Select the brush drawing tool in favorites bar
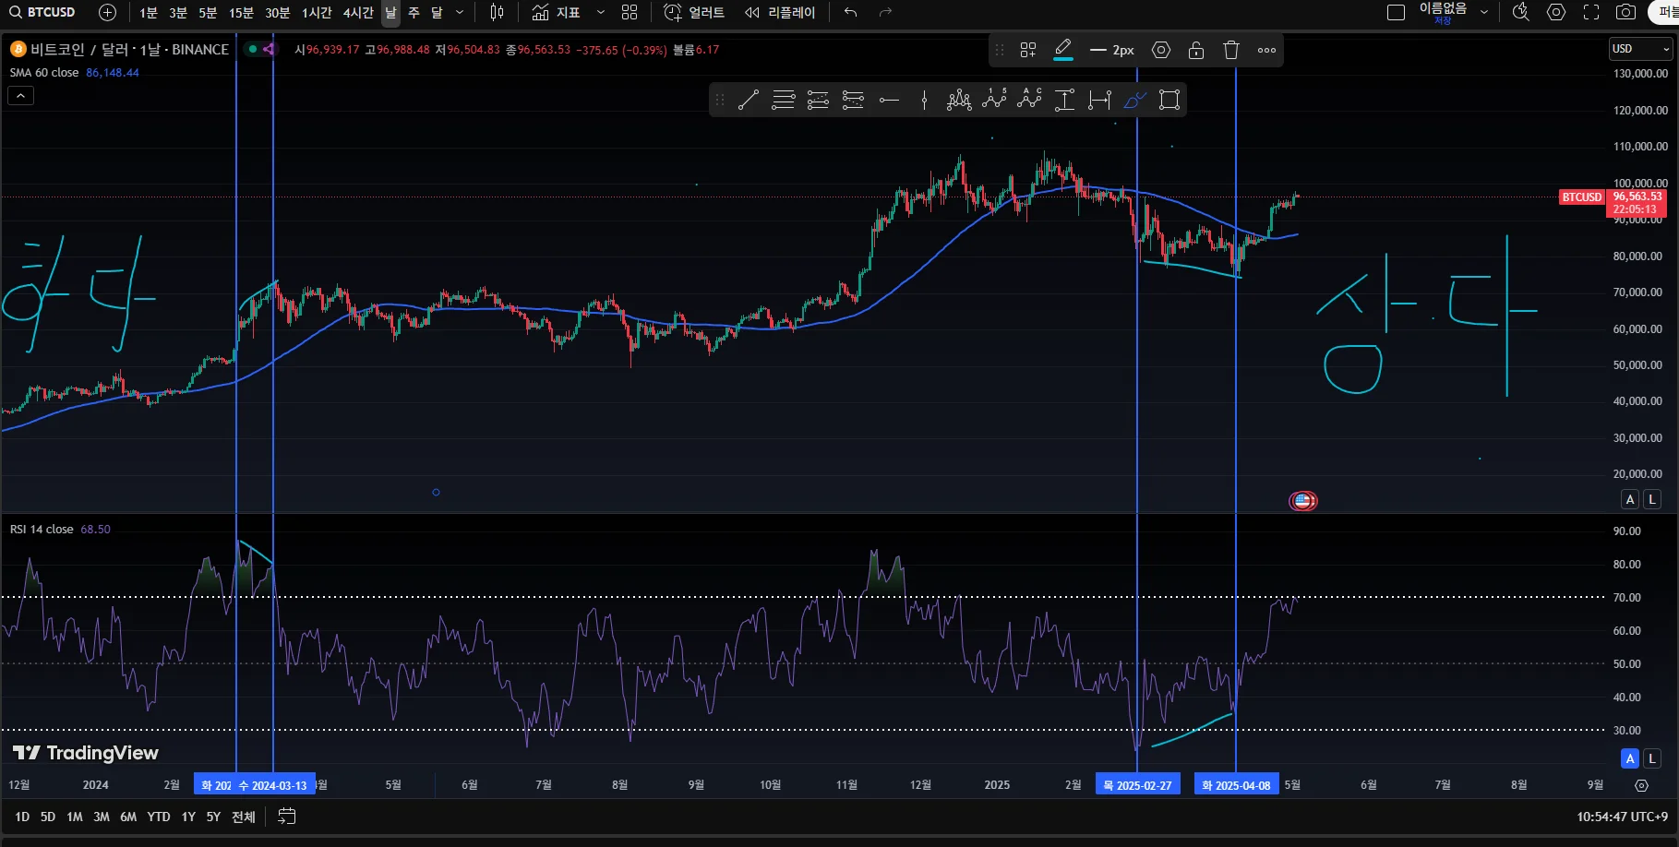Screen dimensions: 1679x847 [1134, 100]
